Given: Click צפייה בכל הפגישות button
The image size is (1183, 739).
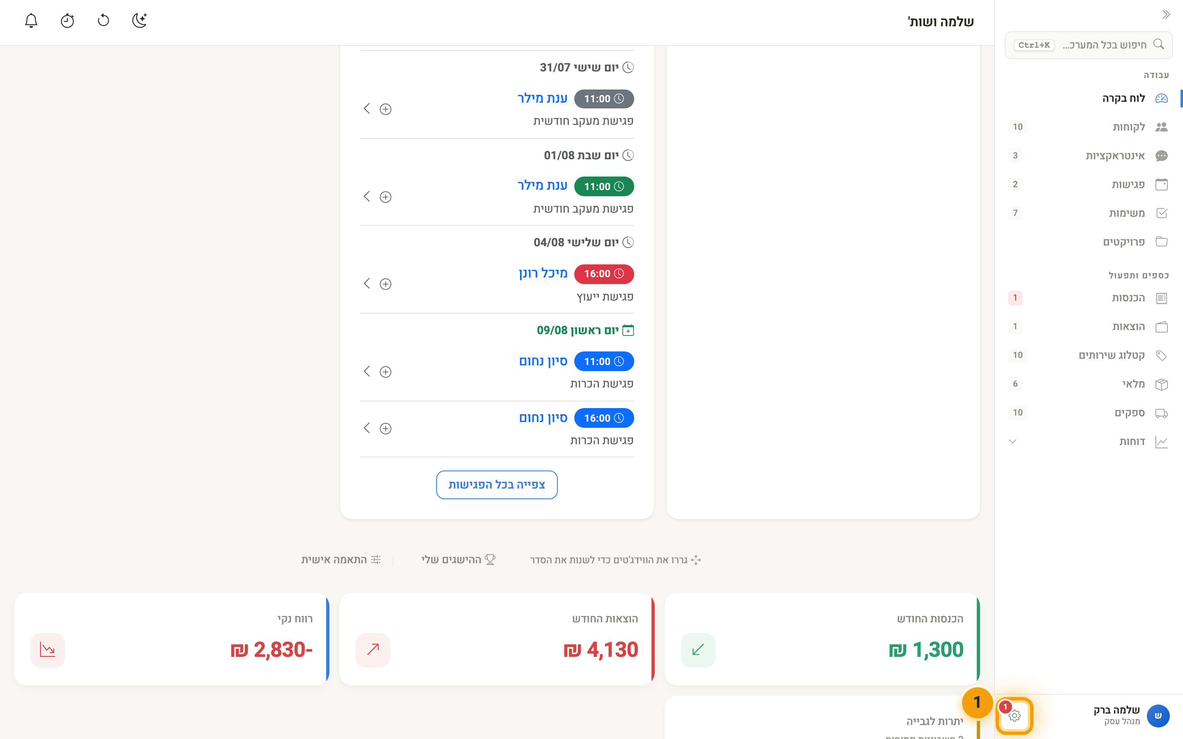Looking at the screenshot, I should pyautogui.click(x=497, y=484).
